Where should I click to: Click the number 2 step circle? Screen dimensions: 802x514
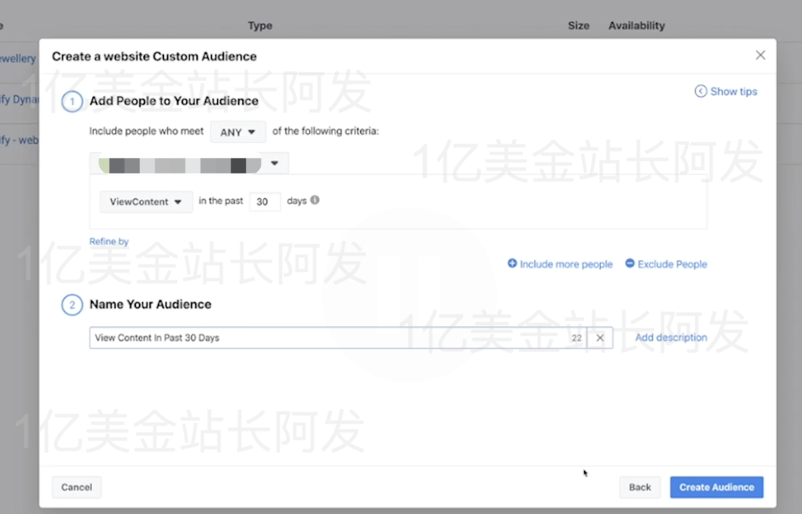pos(71,304)
